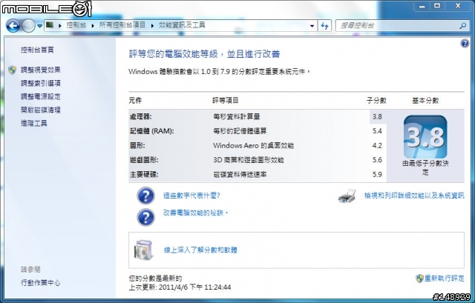This screenshot has width=475, height=303.
Task: Click the 評等項目 column header
Action: pyautogui.click(x=226, y=101)
